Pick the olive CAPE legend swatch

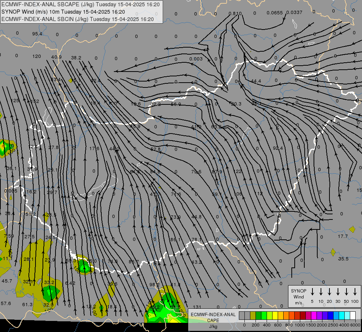253,316
